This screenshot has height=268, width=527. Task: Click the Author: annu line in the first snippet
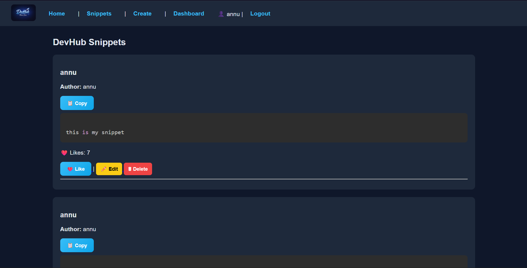click(x=78, y=87)
